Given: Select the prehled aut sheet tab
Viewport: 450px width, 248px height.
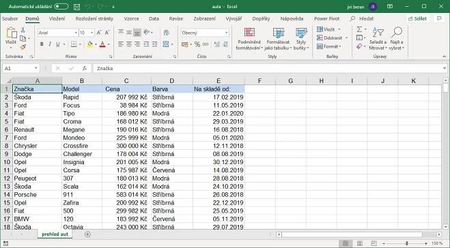Looking at the screenshot, I should pyautogui.click(x=55, y=234).
